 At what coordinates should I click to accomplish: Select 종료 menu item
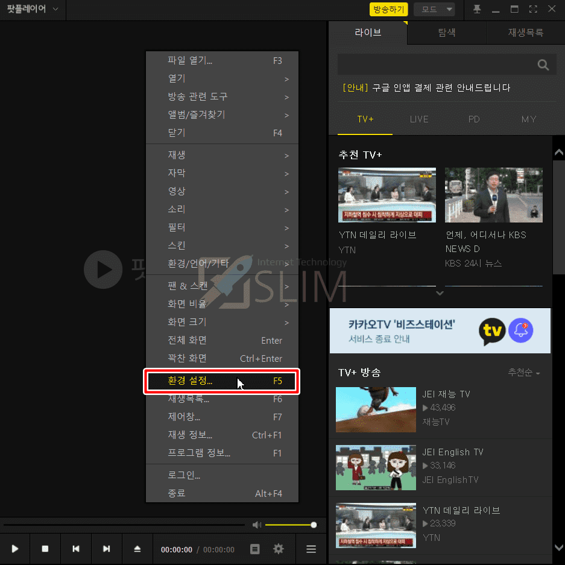[x=223, y=493]
